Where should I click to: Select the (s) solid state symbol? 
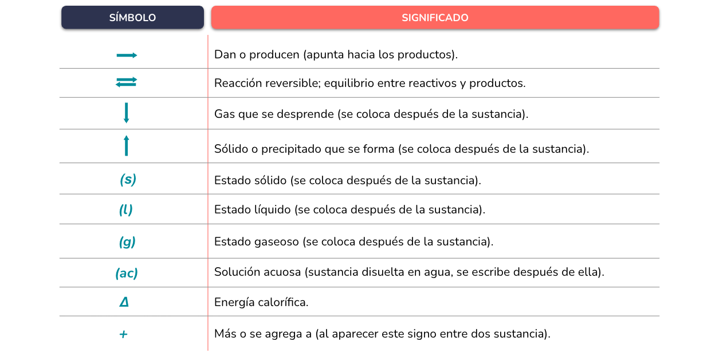click(128, 180)
